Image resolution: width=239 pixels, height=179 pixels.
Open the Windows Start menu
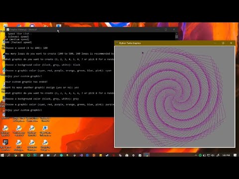click(x=2, y=155)
